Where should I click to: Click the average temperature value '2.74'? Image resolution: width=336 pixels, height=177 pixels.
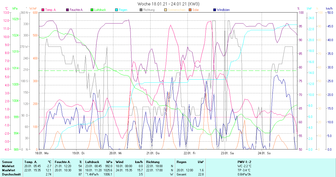pyautogui.click(x=49, y=174)
